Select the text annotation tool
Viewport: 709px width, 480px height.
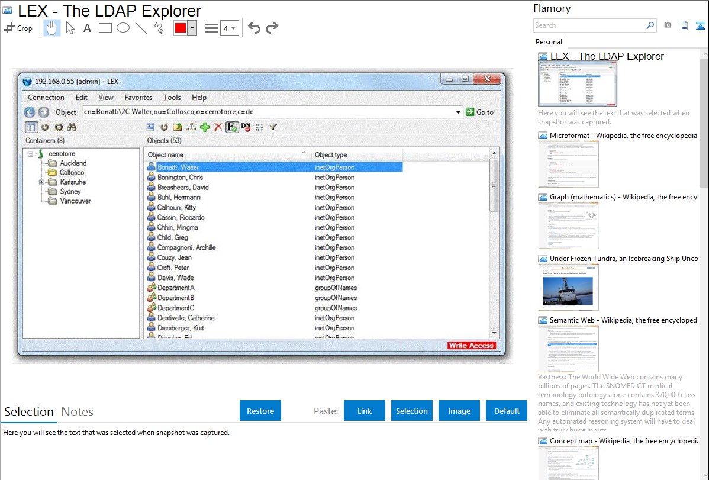(x=87, y=28)
